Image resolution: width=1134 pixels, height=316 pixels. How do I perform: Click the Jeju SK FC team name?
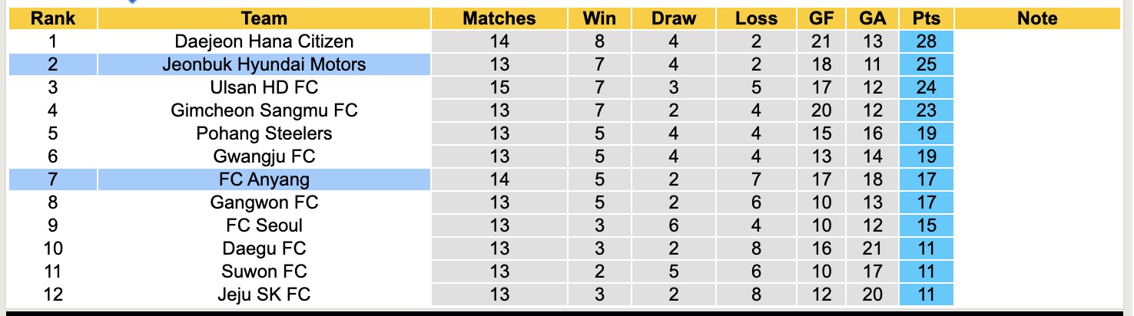pos(264,295)
